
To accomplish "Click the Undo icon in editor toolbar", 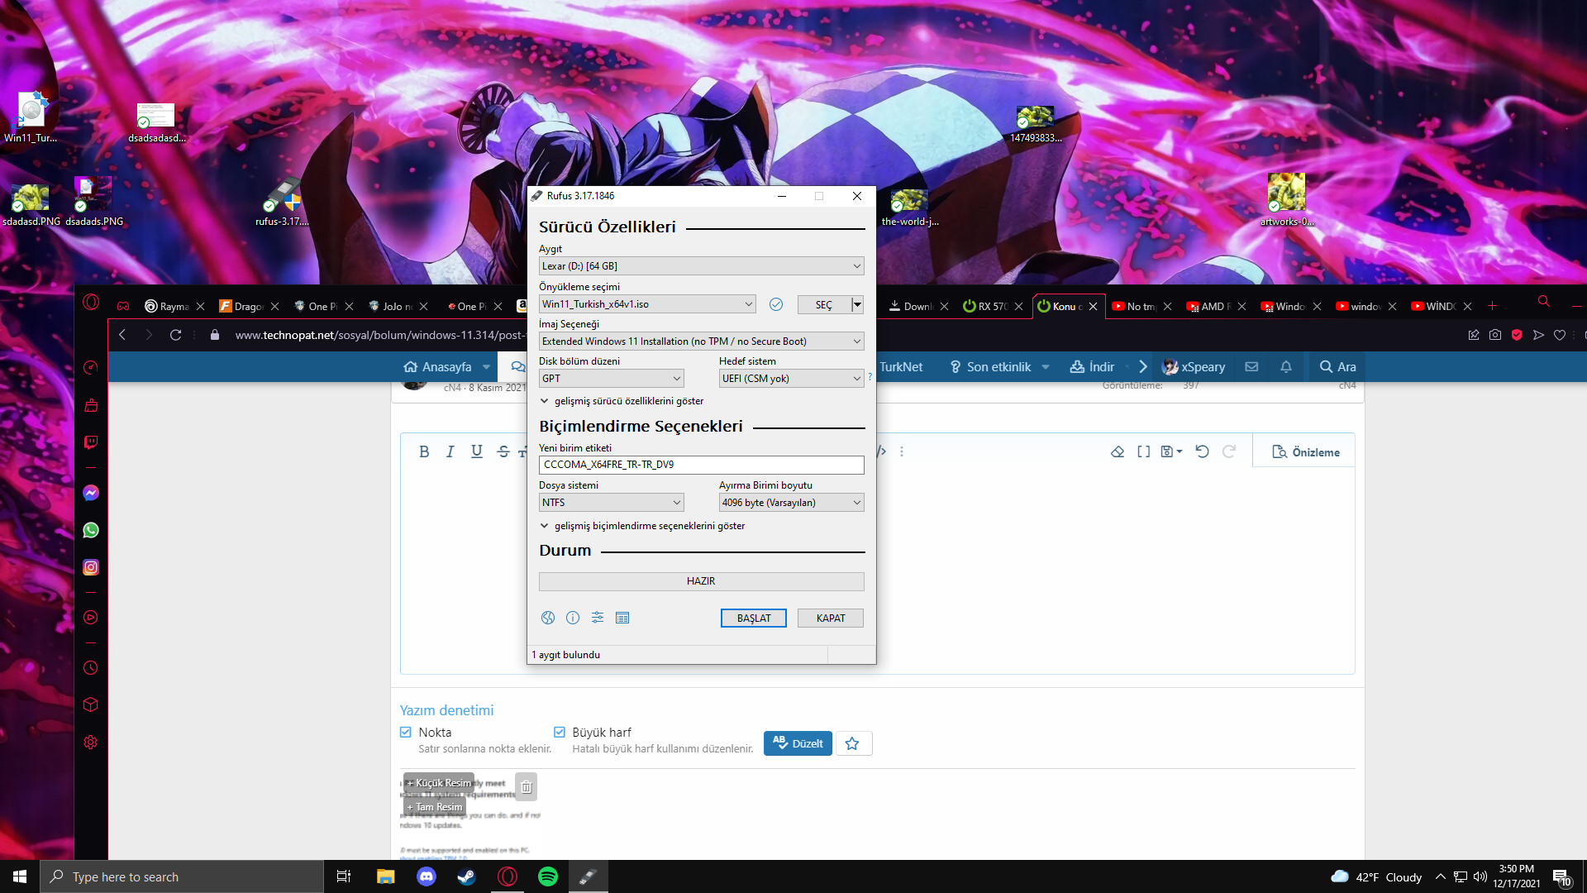I will pos(1202,451).
